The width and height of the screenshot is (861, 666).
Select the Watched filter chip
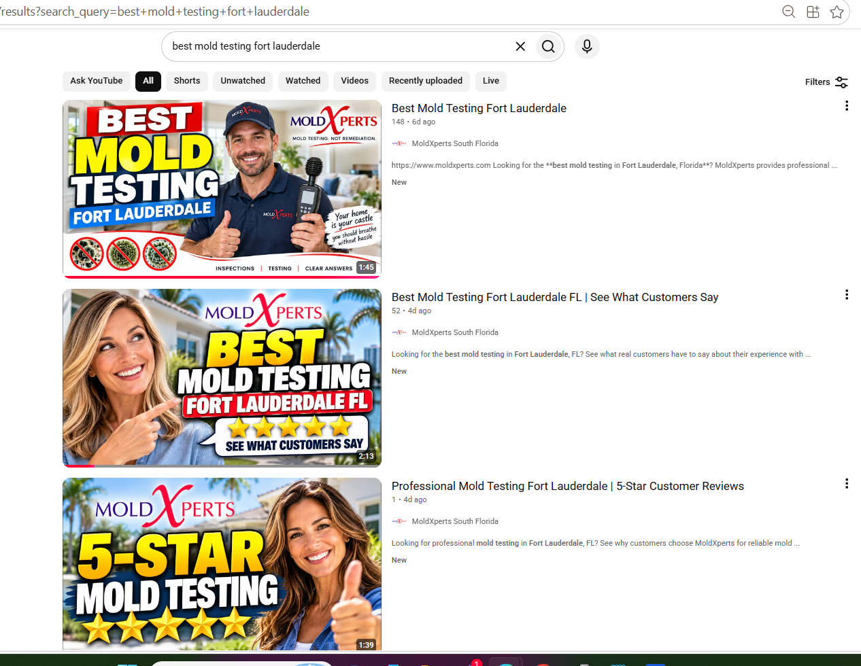coord(303,81)
